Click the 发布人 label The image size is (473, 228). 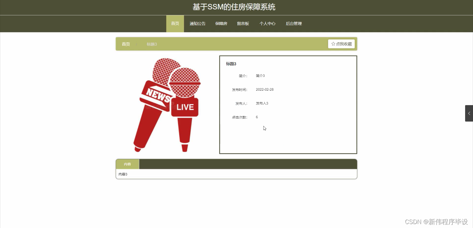pyautogui.click(x=241, y=103)
